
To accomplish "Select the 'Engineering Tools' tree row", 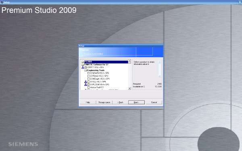I will (96, 70).
